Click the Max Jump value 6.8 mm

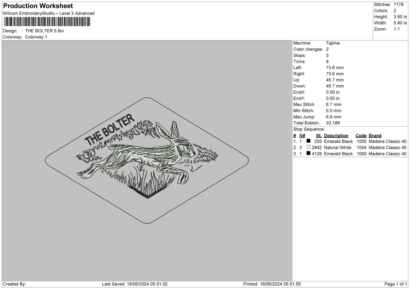pyautogui.click(x=334, y=117)
